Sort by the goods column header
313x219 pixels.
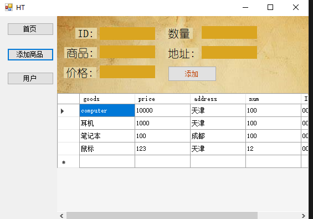click(x=107, y=99)
